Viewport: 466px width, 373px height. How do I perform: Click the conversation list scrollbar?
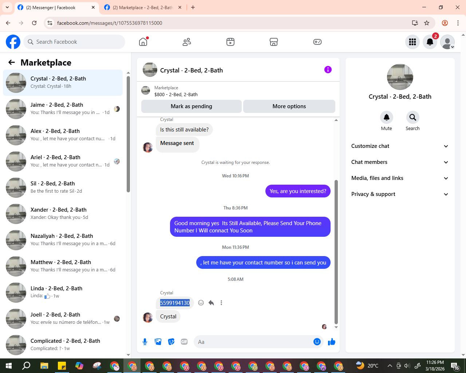128,134
